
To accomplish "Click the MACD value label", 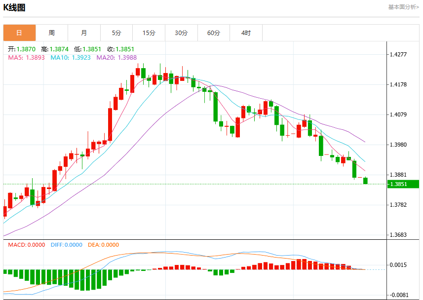I will point(27,245).
